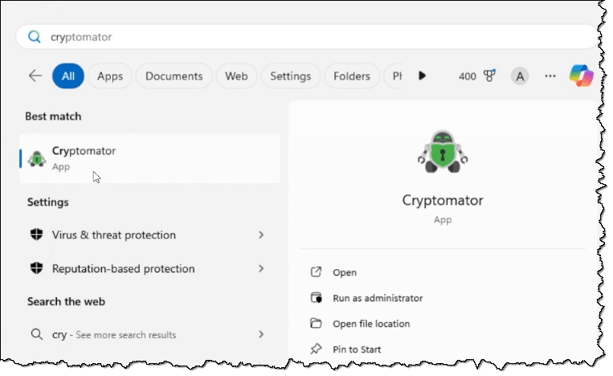Expand Virus & threat protection chevron

[261, 235]
